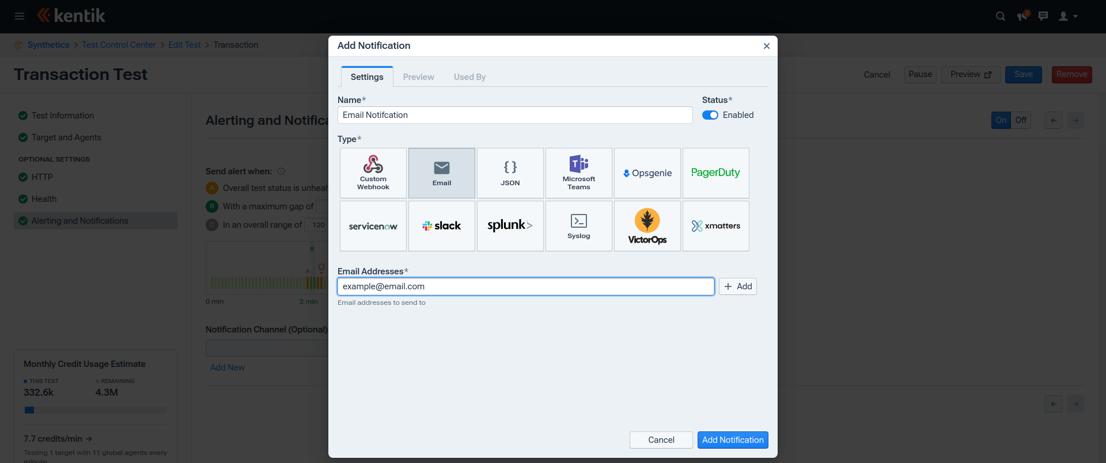The width and height of the screenshot is (1106, 463).
Task: Click 7.7 credits/min link
Action: tap(58, 439)
